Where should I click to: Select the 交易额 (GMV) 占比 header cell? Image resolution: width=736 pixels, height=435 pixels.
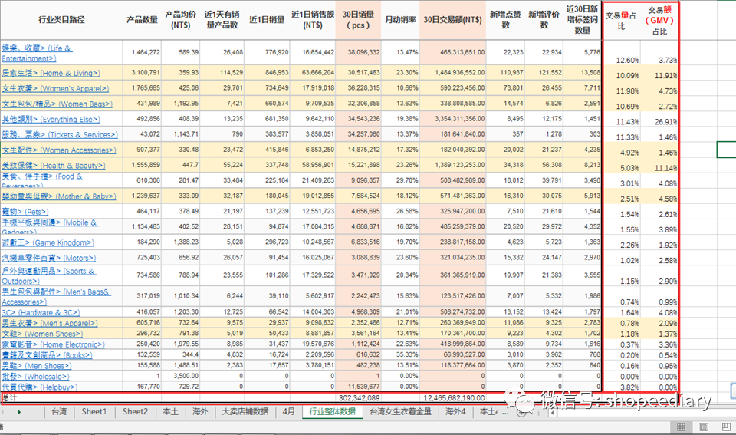tap(659, 21)
